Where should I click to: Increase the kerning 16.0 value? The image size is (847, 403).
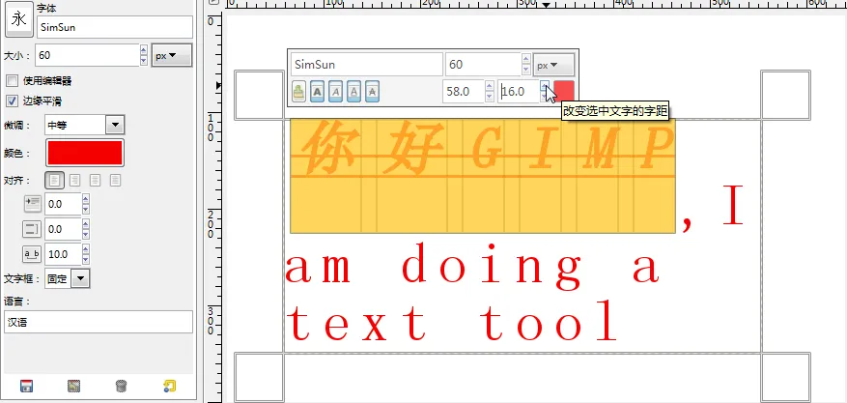545,86
